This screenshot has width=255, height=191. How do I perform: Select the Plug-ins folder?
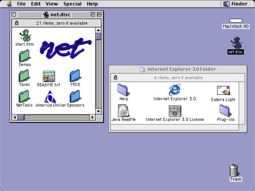[225, 111]
